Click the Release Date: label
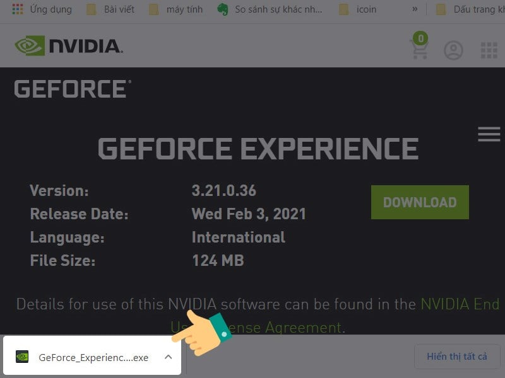This screenshot has height=378, width=505. (x=80, y=214)
